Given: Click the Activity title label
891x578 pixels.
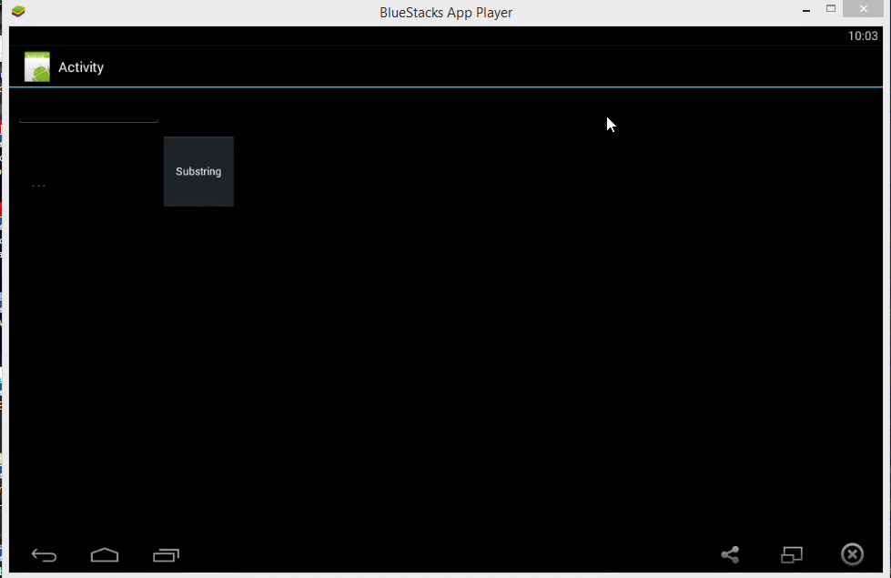Looking at the screenshot, I should click(x=81, y=67).
